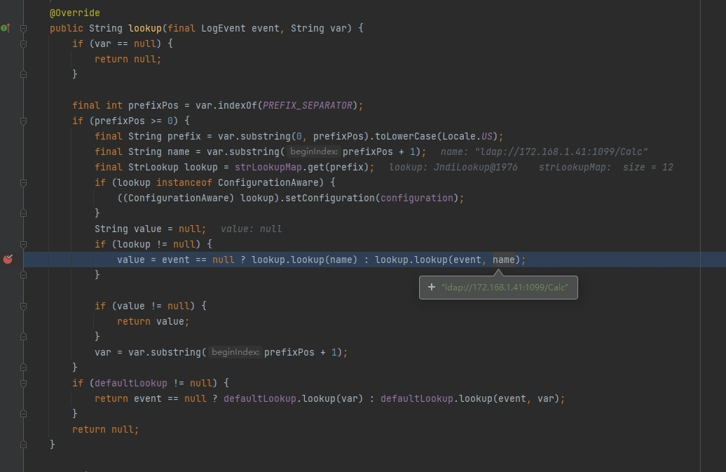726x472 pixels.
Task: Fold the 'if (var == null)' block
Action: [x=23, y=43]
